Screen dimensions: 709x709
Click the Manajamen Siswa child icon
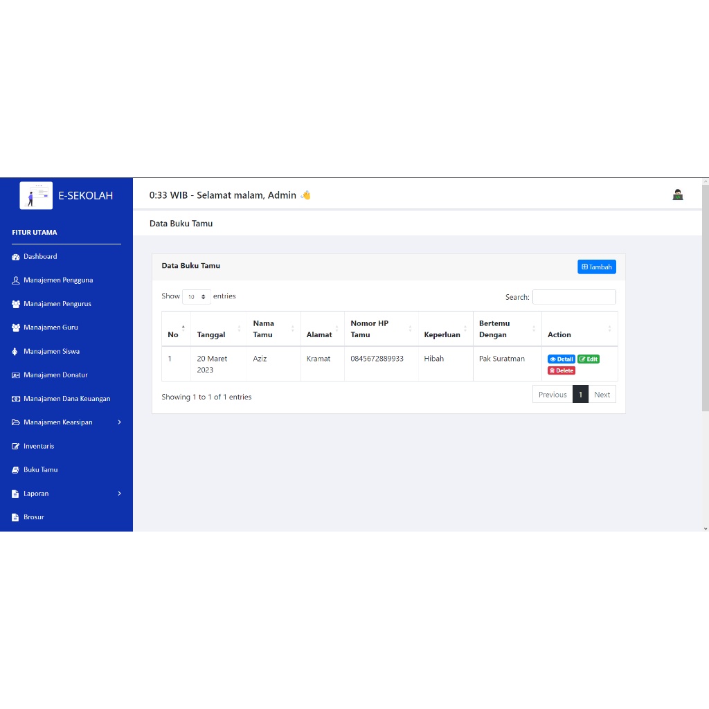pyautogui.click(x=15, y=351)
